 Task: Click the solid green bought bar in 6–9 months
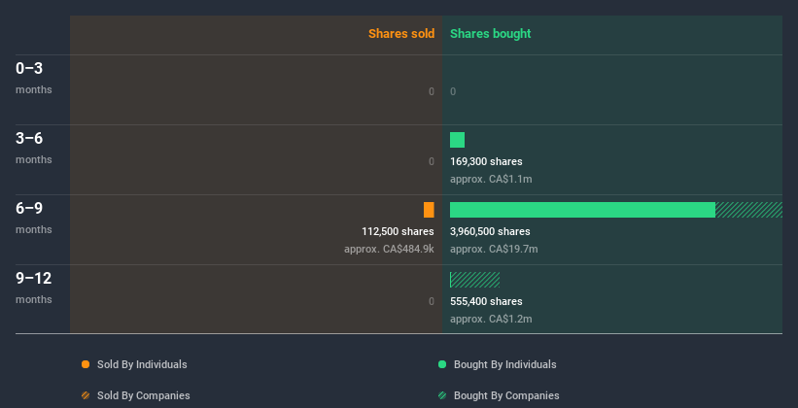pos(582,210)
